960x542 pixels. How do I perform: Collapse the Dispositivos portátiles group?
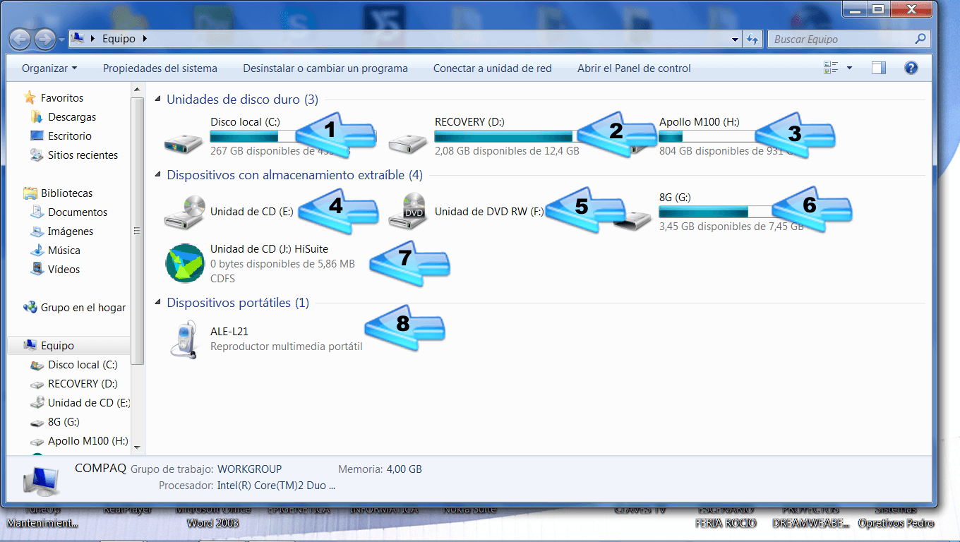[158, 303]
